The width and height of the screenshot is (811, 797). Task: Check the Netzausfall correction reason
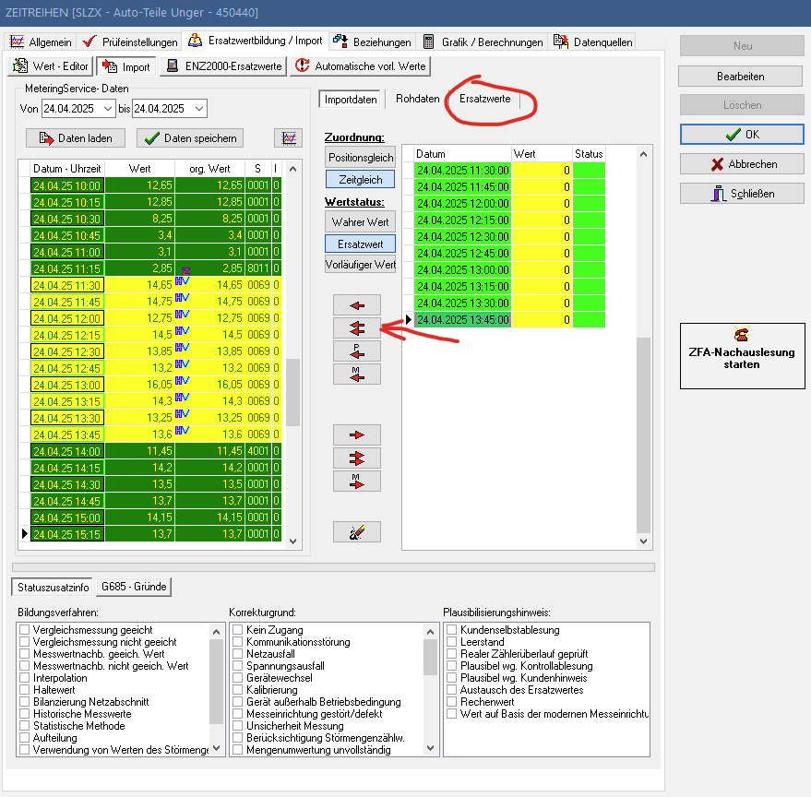point(238,654)
